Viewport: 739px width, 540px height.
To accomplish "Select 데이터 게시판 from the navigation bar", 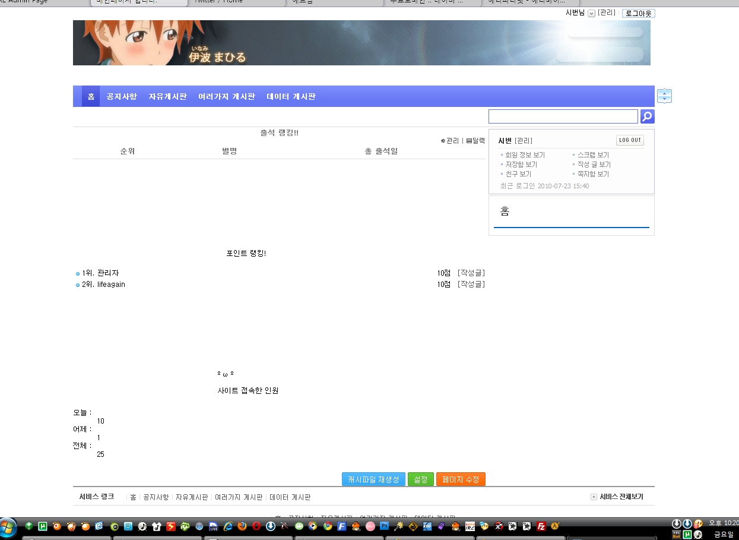I will coord(291,96).
